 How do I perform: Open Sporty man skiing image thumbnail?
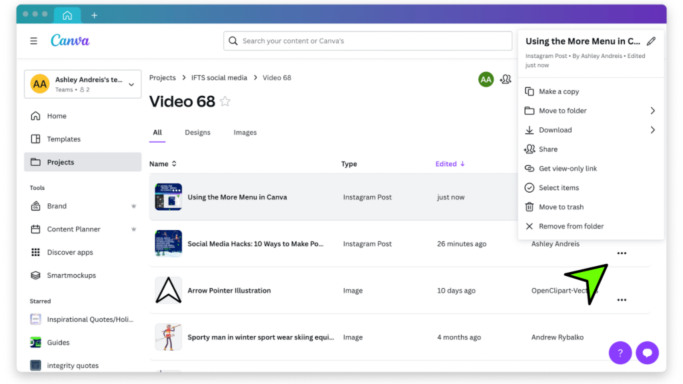(x=168, y=337)
